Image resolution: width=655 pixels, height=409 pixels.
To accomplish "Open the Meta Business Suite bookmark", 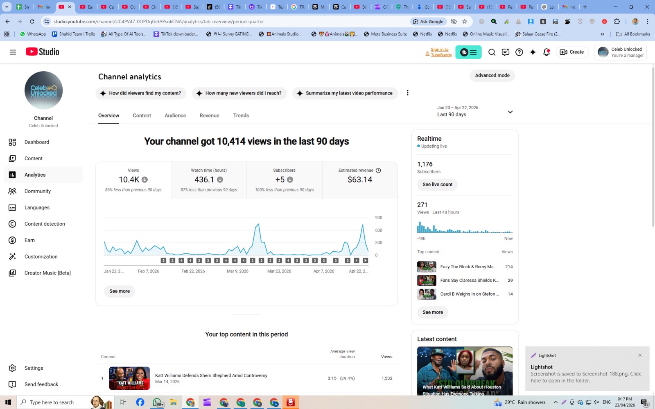I will (x=385, y=34).
